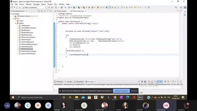Click the Mail icon in taskbar
This screenshot has width=197, height=111.
tap(83, 97)
